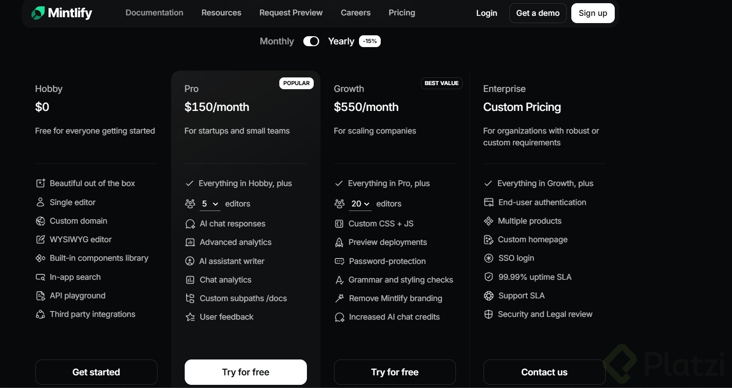Click the SSO login icon
The width and height of the screenshot is (732, 388).
pyautogui.click(x=488, y=258)
